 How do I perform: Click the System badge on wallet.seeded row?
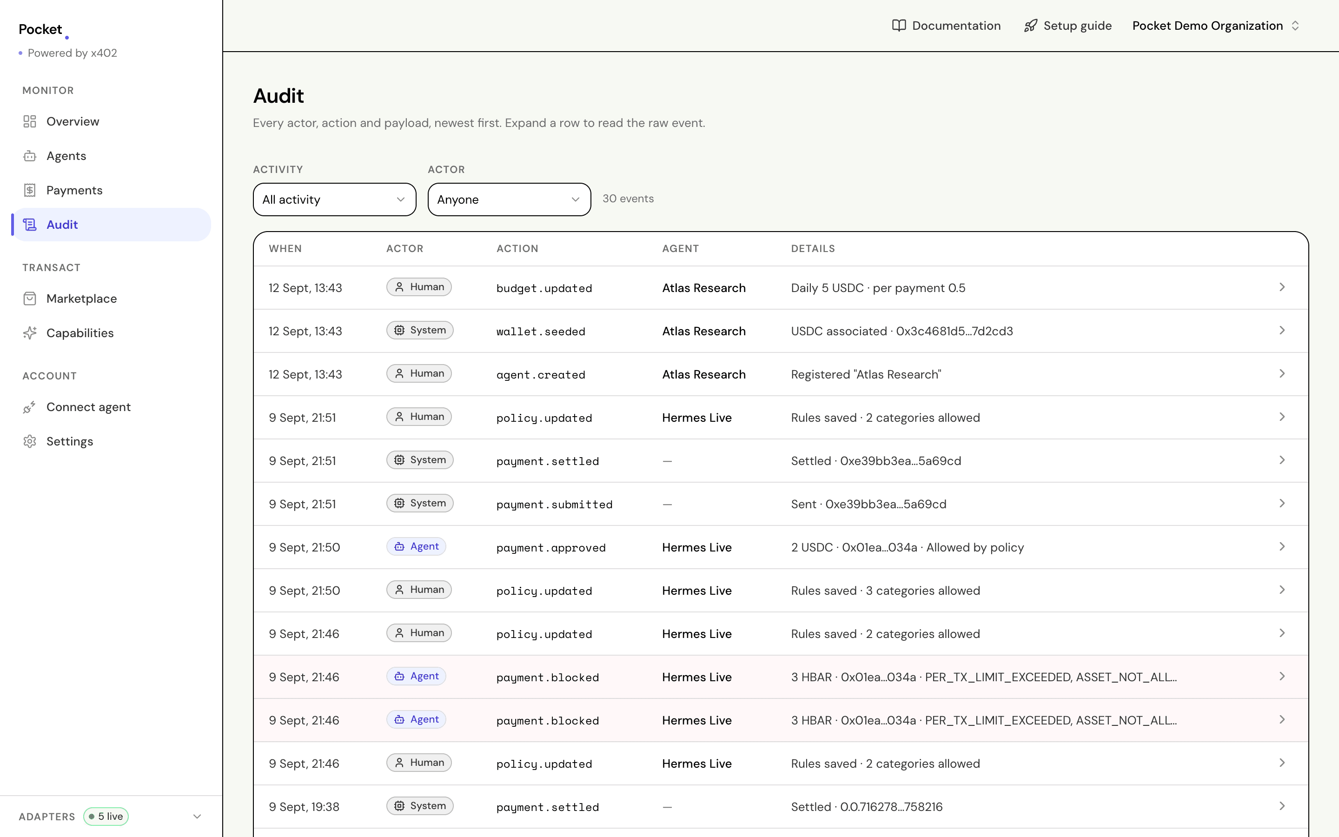tap(420, 330)
